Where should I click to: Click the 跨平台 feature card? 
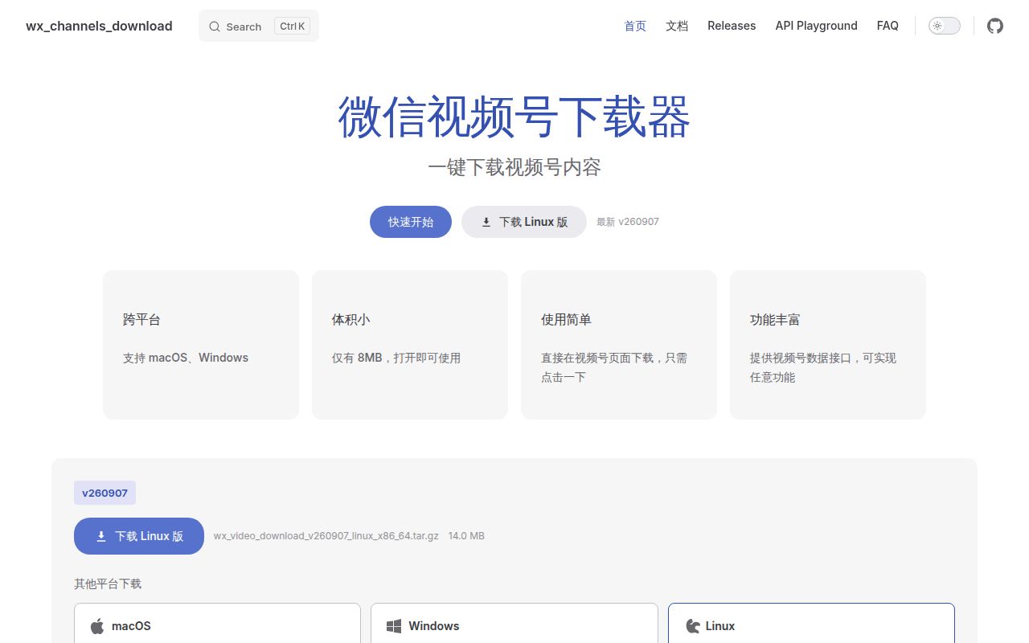tap(201, 344)
